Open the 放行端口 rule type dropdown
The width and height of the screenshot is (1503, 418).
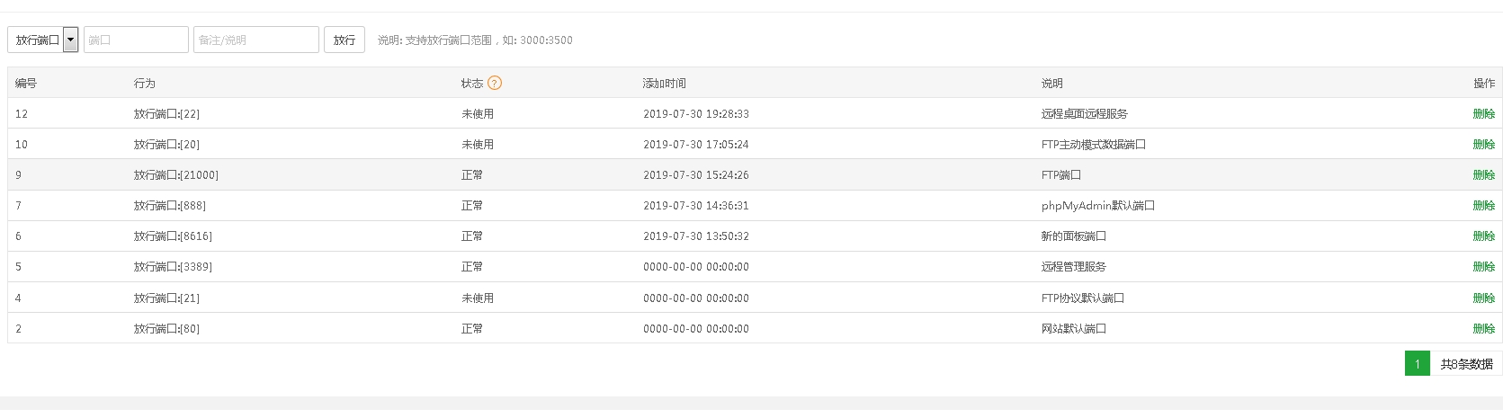coord(43,40)
